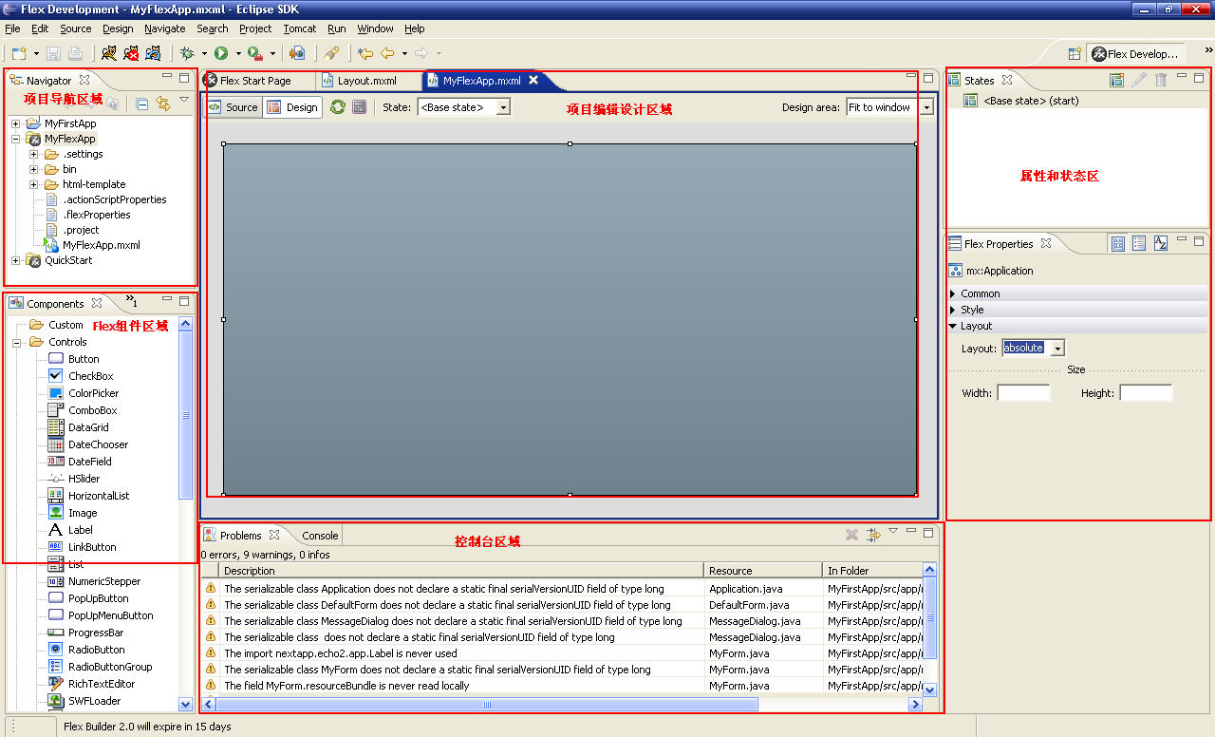The image size is (1215, 737).
Task: Click the New wizard toolbar icon
Action: click(x=18, y=53)
